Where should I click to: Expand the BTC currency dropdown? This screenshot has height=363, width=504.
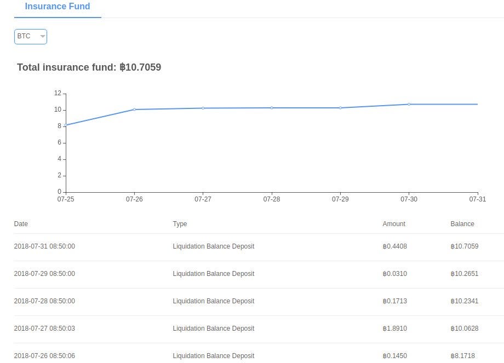tap(31, 37)
